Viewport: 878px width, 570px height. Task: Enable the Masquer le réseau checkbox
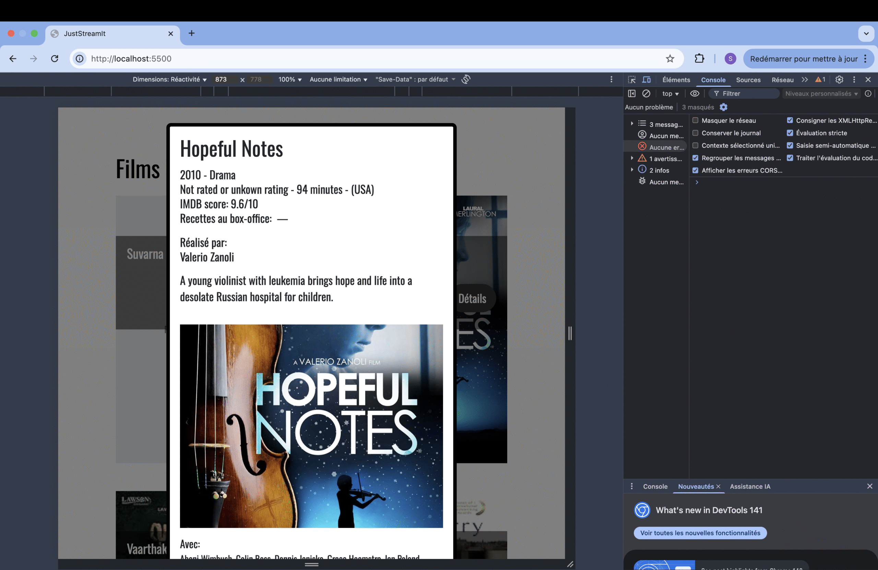[696, 121]
